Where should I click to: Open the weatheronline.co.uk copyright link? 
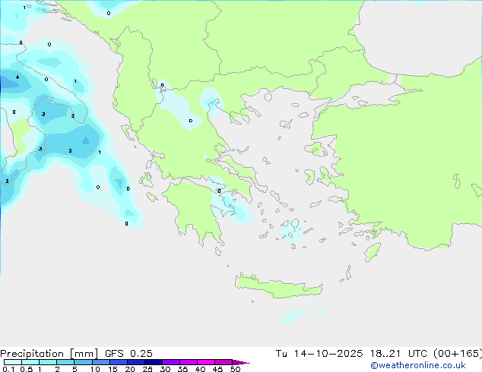click(x=418, y=365)
